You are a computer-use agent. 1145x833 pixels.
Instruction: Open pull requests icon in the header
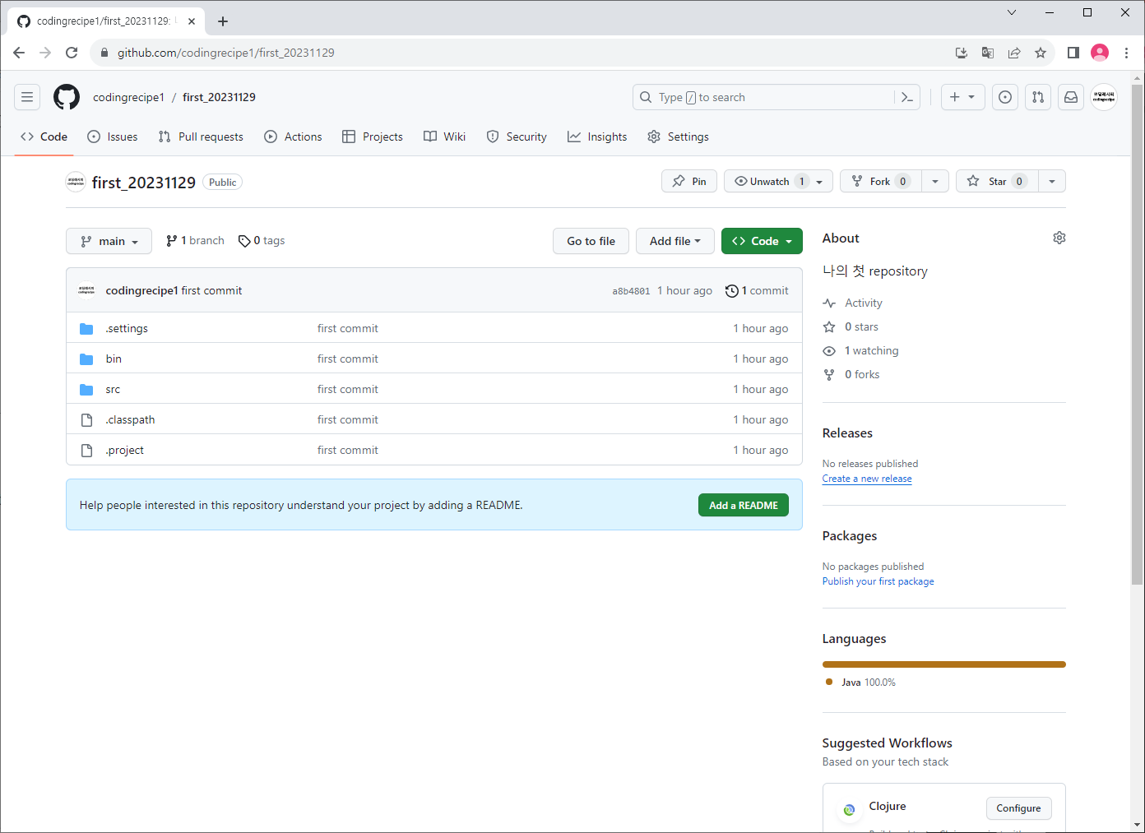[1038, 97]
